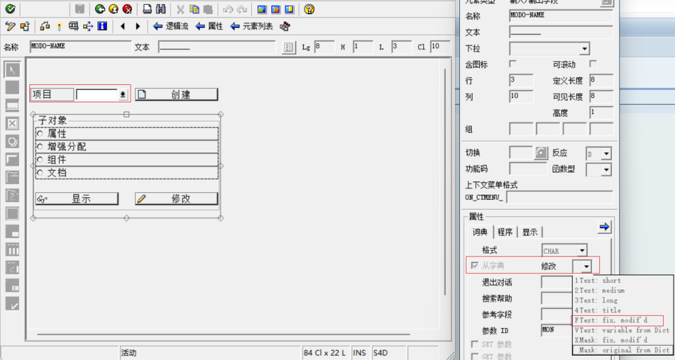Click the 修改 button with pencil icon
The image size is (675, 360).
coord(176,198)
